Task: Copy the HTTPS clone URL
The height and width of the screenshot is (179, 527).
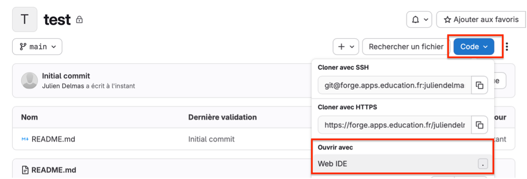Action: 480,125
